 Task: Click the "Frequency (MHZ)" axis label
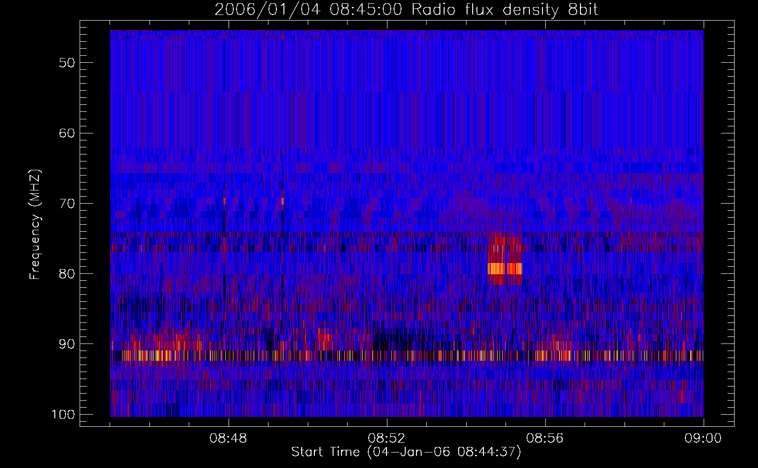click(x=35, y=225)
